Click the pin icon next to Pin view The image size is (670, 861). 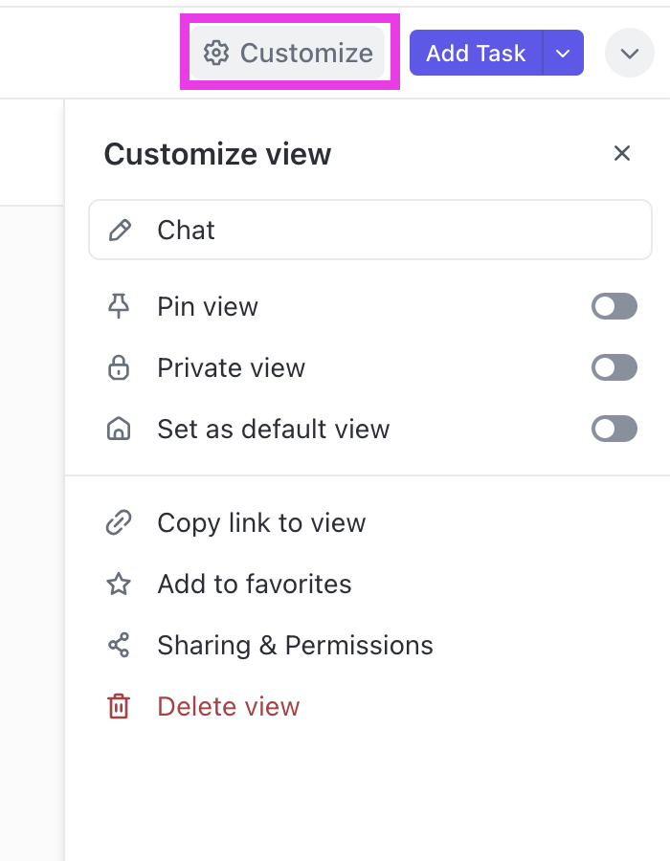pos(119,307)
